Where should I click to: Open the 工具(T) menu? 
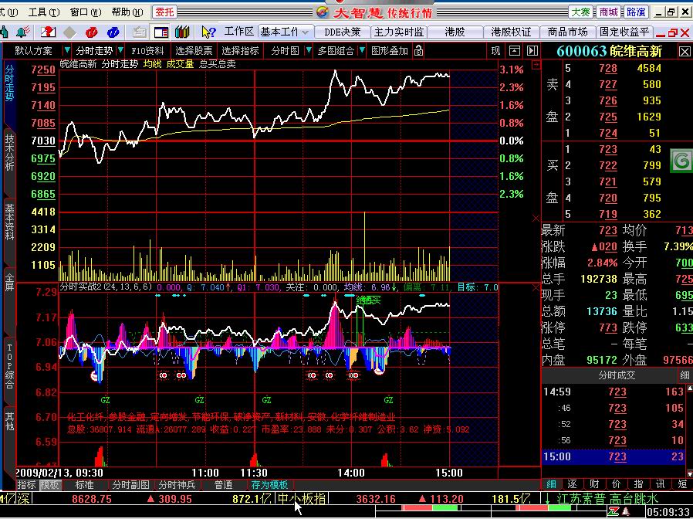44,12
